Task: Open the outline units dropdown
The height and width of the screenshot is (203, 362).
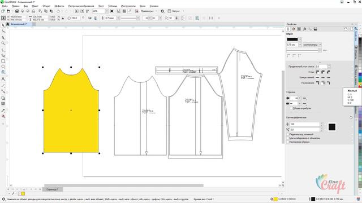Action: [320, 45]
